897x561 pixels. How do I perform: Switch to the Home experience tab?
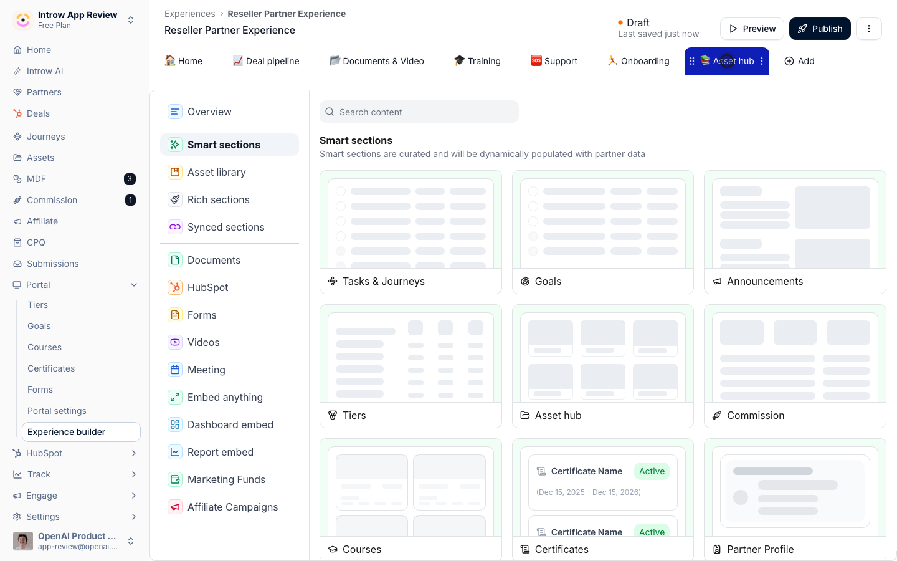[x=184, y=61]
